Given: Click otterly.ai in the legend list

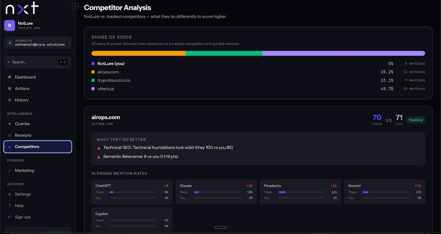Looking at the screenshot, I should 106,89.
